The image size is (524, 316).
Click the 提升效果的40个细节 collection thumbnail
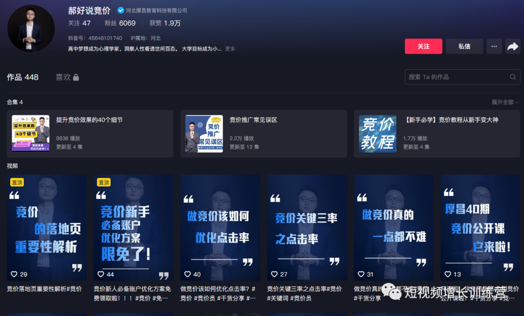[x=31, y=133]
